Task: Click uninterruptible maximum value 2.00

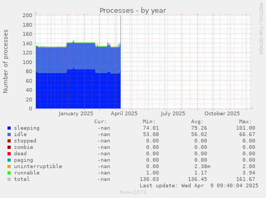Action: click(x=249, y=167)
